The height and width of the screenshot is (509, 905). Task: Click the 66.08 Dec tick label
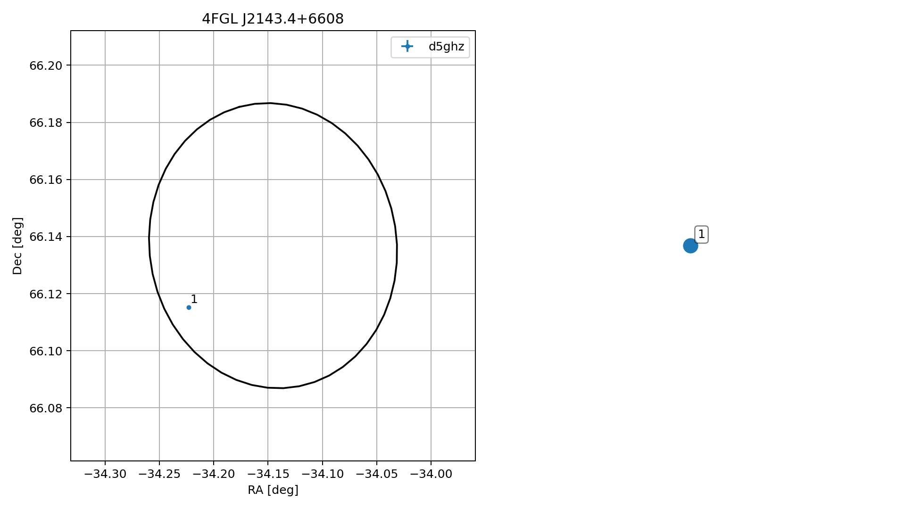46,408
